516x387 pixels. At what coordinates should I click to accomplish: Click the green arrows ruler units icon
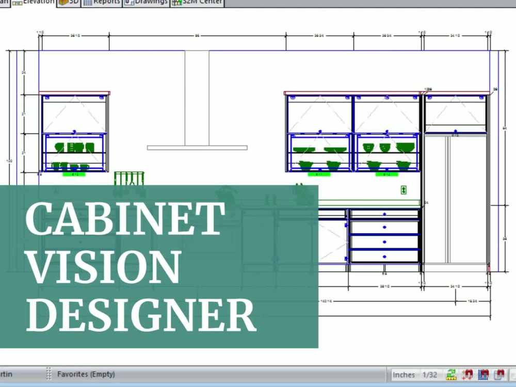[x=451, y=375]
